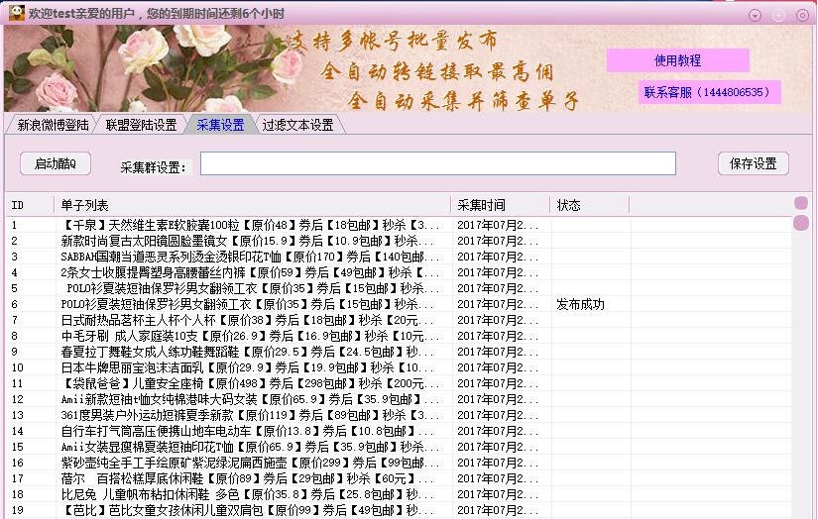This screenshot has height=519, width=818.
Task: Switch to the 新浪微博登陆 tab
Action: pyautogui.click(x=53, y=125)
